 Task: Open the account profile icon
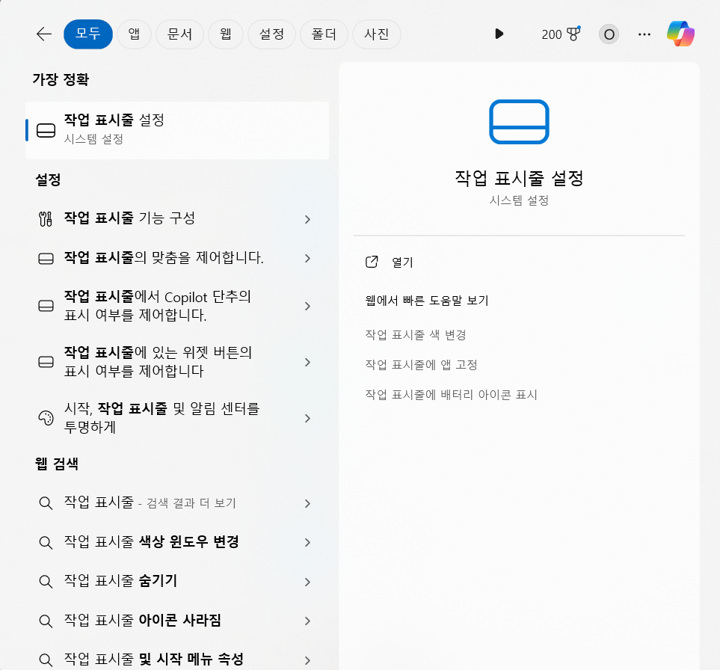click(x=608, y=34)
